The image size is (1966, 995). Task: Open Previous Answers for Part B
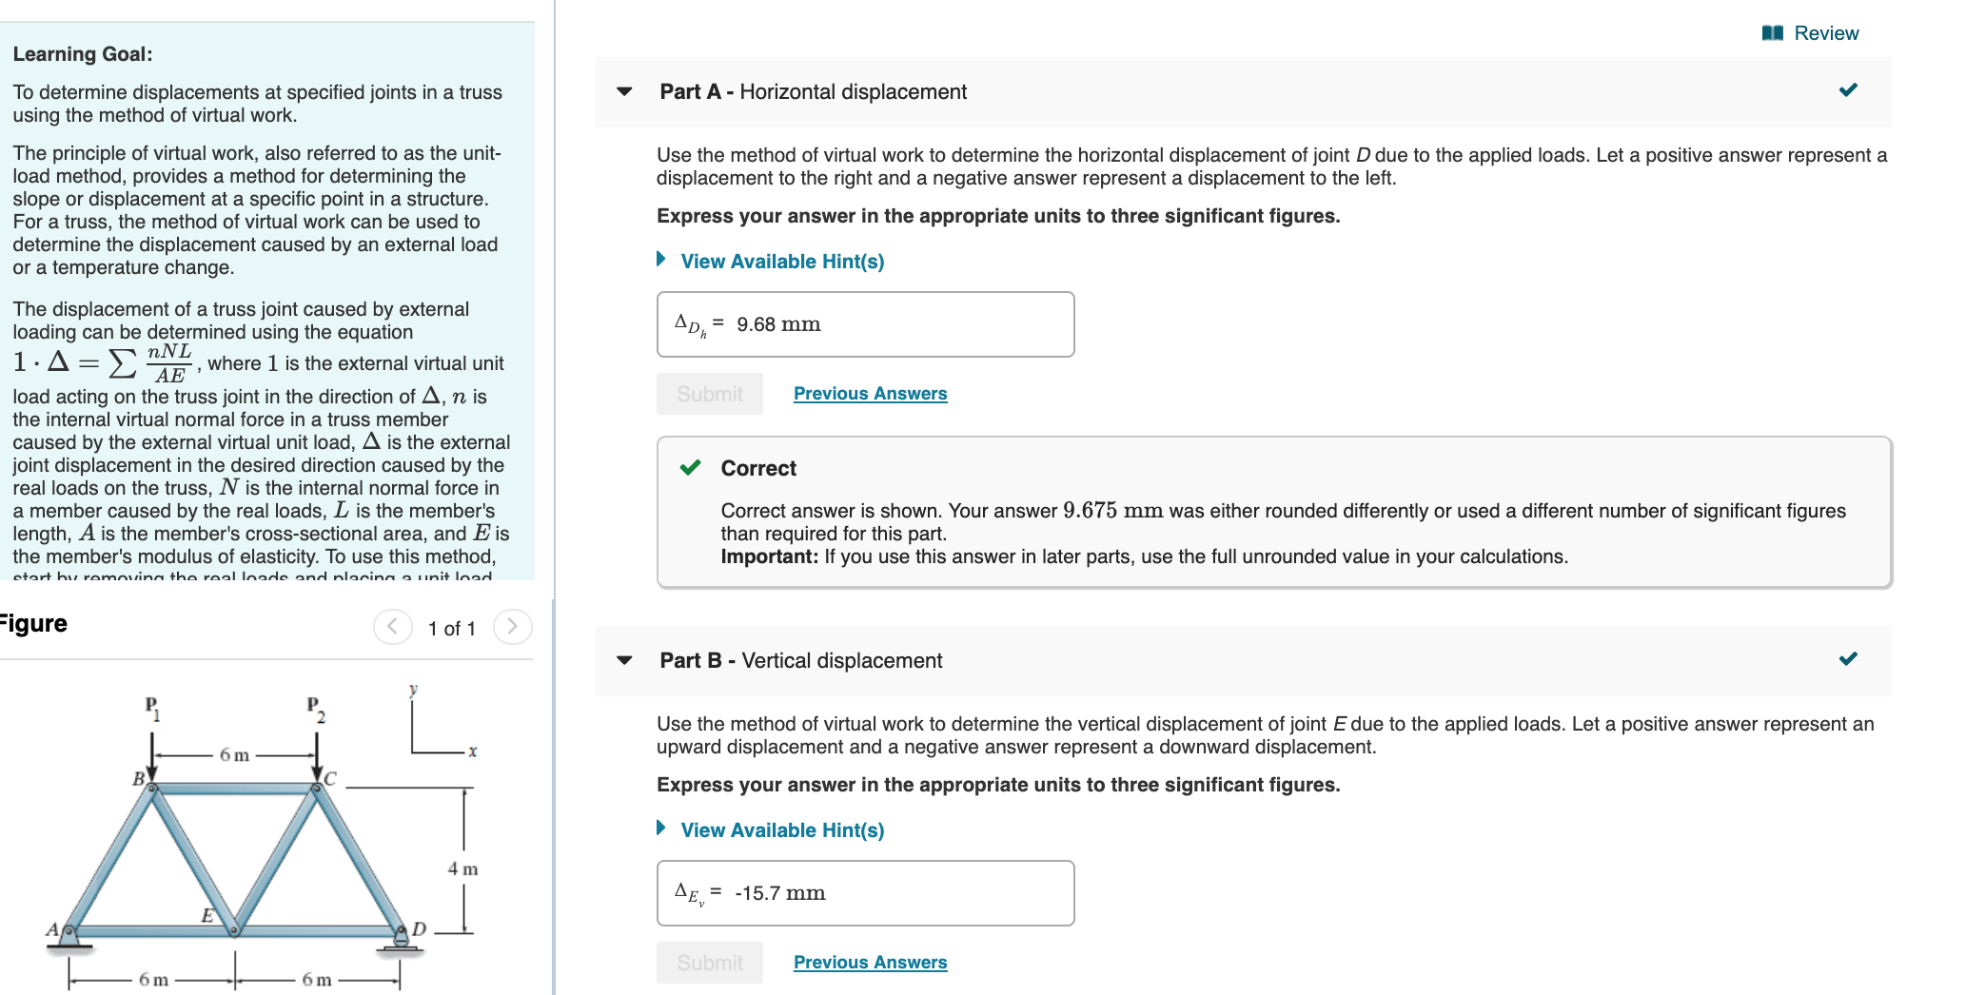pos(869,962)
